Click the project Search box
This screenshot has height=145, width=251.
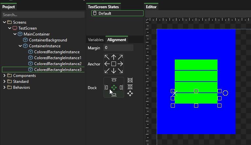pos(43,15)
